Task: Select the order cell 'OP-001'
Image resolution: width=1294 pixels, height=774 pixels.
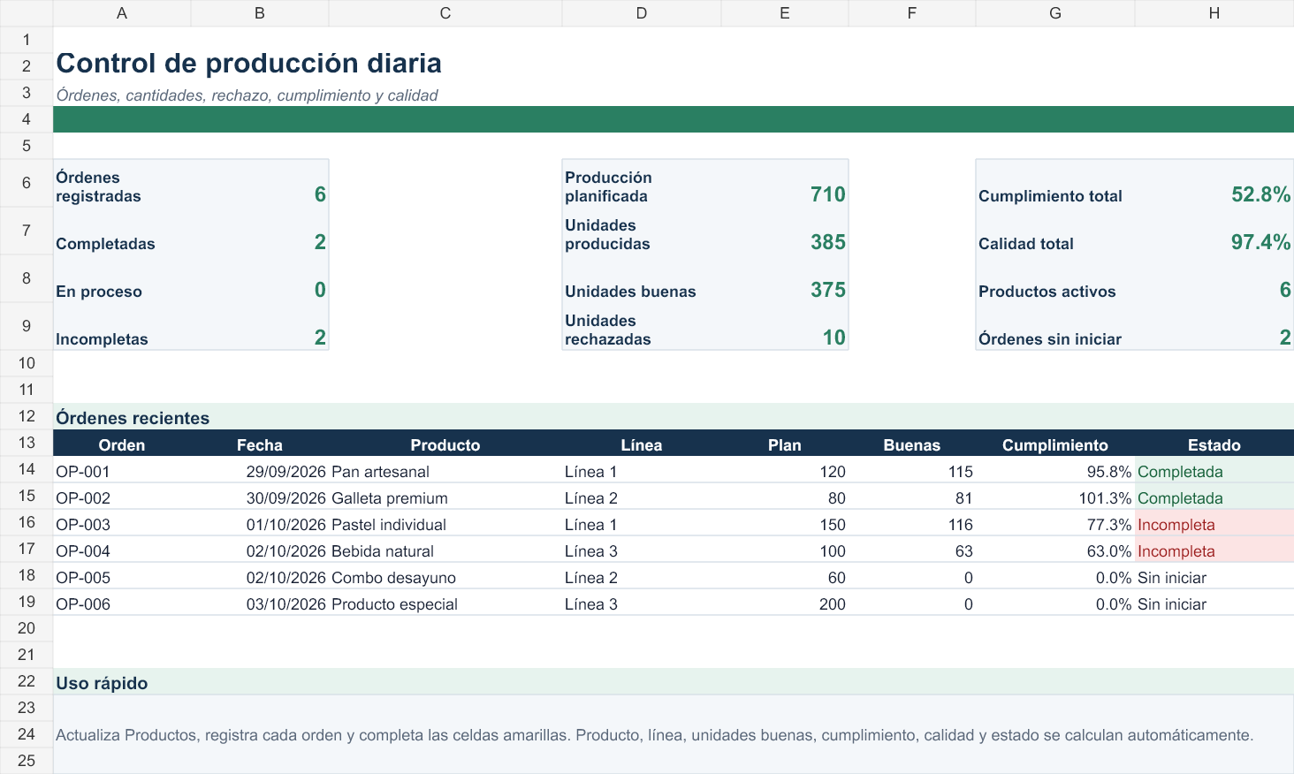Action: pyautogui.click(x=122, y=469)
